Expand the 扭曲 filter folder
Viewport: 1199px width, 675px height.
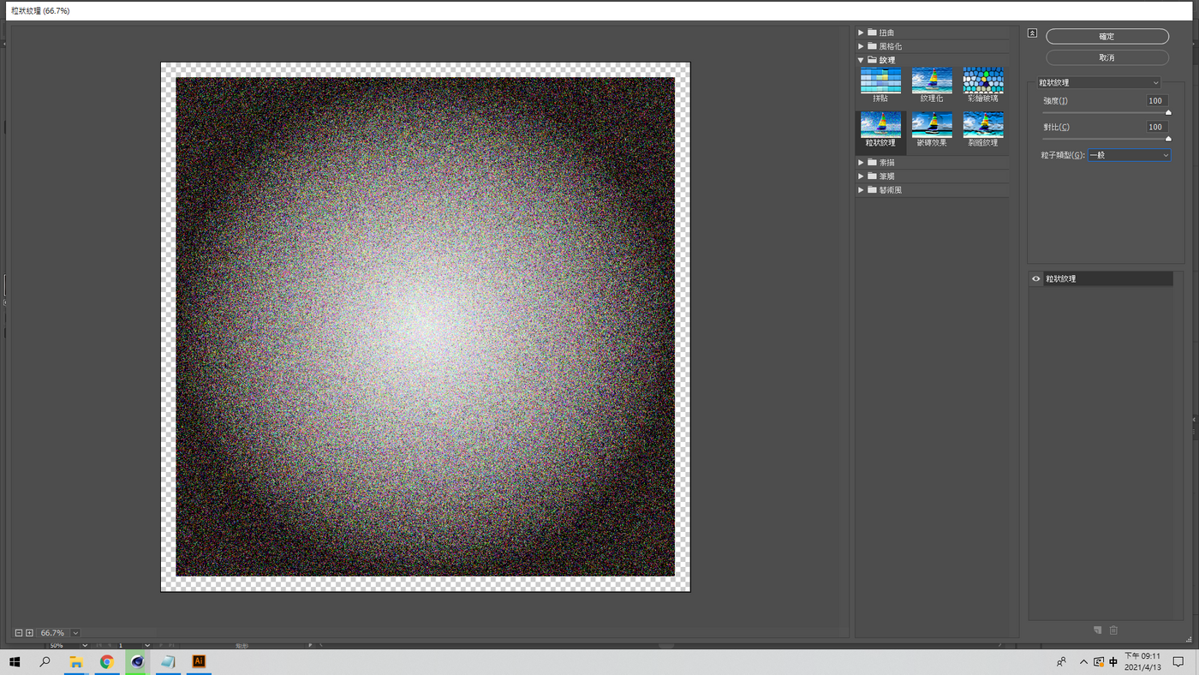coord(861,33)
